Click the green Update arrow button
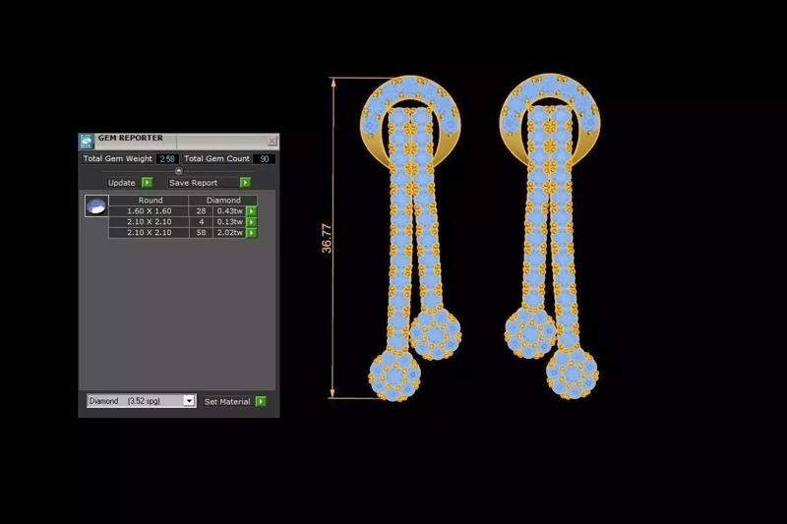This screenshot has height=524, width=787. click(x=147, y=183)
